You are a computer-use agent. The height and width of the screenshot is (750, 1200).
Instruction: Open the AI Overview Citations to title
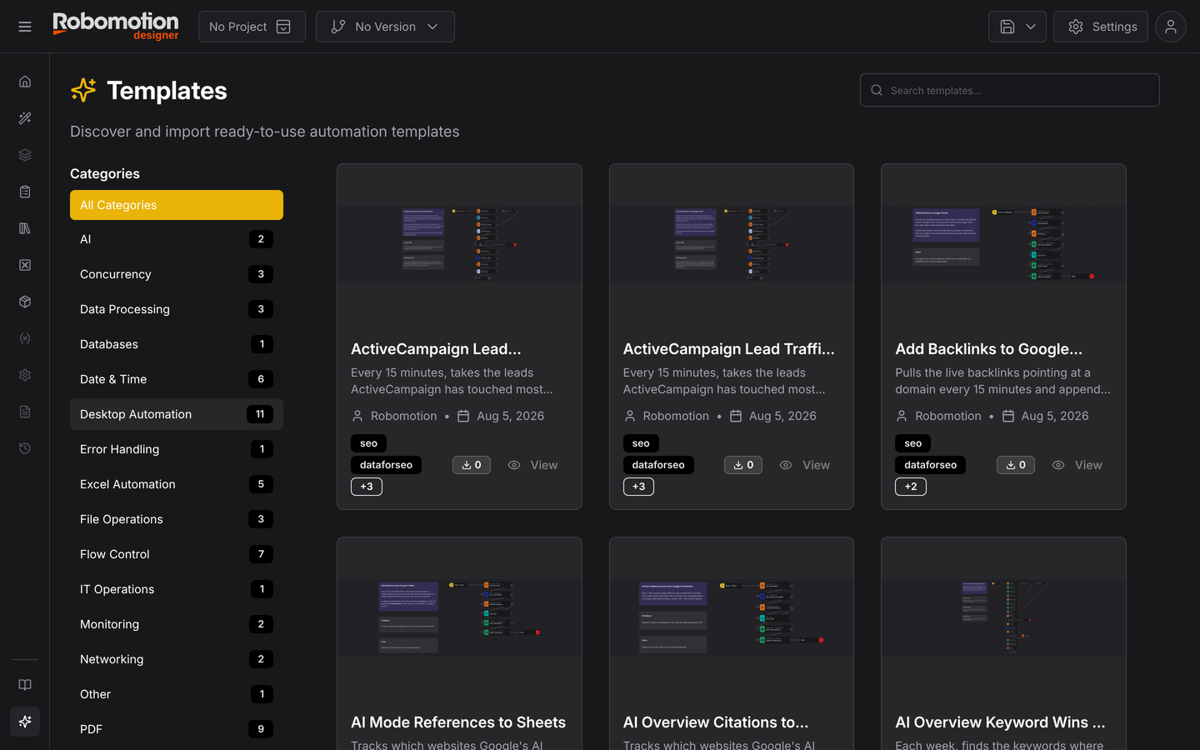716,722
